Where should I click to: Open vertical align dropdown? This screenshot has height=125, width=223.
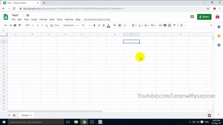point(140,25)
